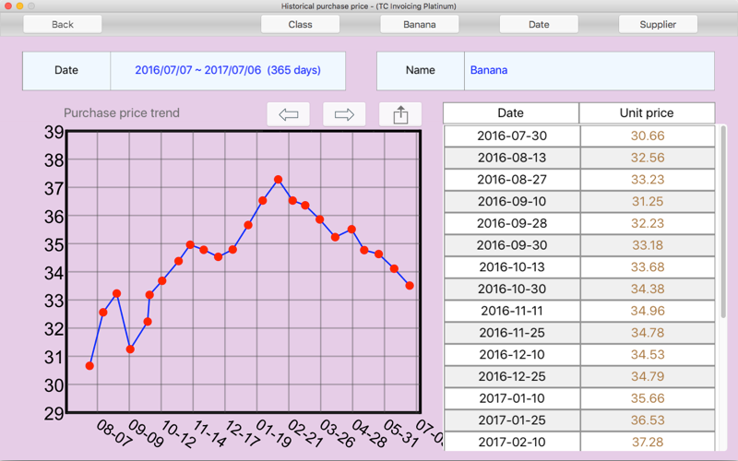Select the 2016-12-25 date cell
The image size is (738, 461).
pos(512,376)
